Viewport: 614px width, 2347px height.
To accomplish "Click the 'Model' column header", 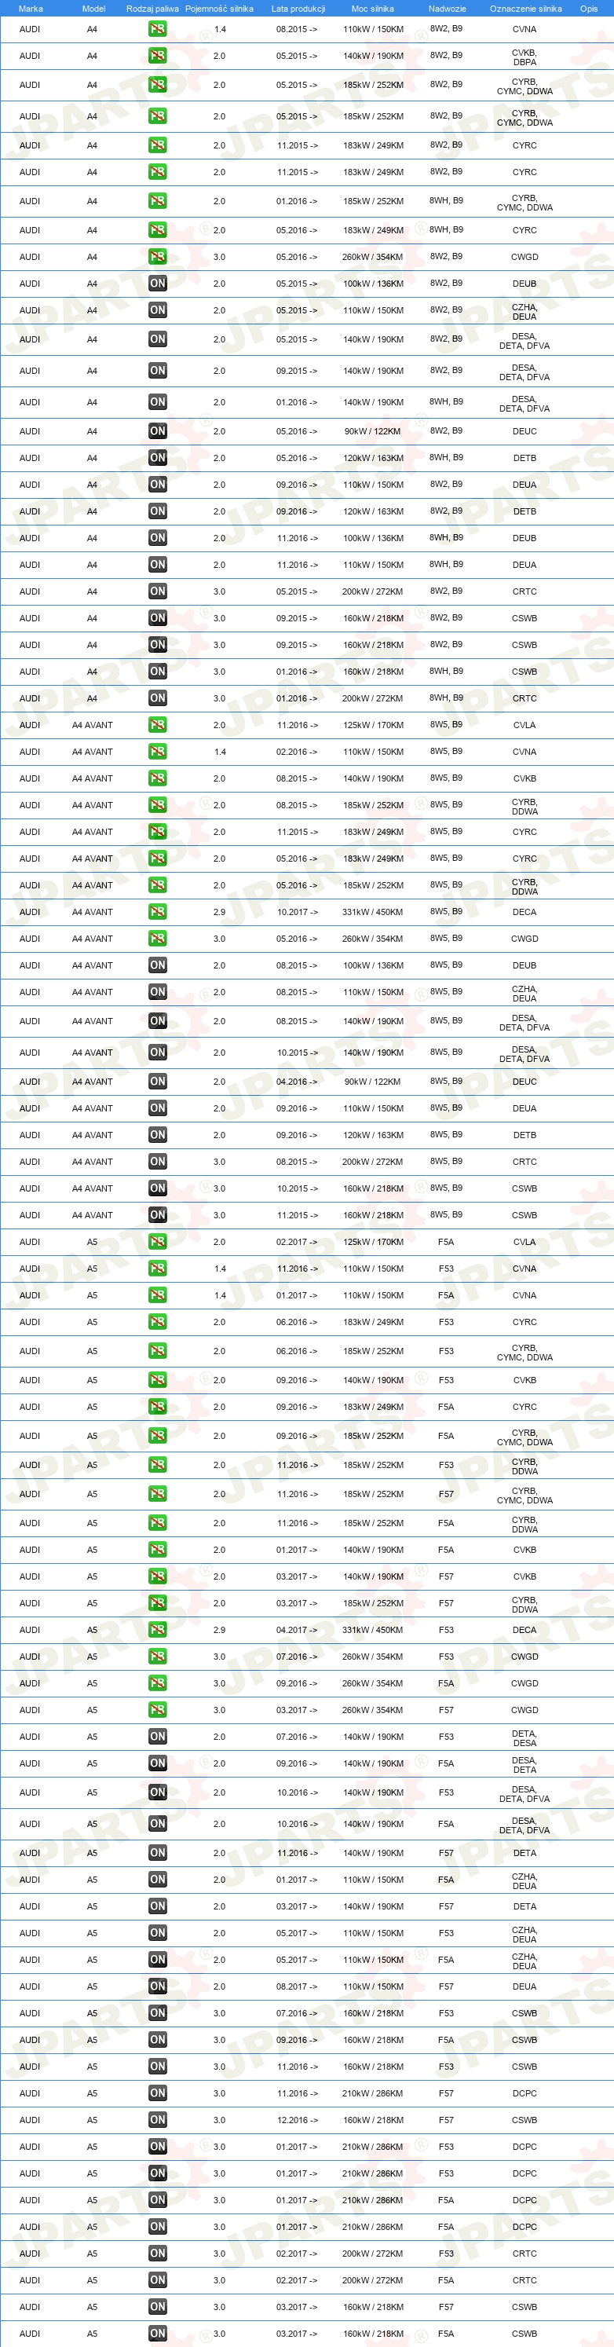I will 93,8.
